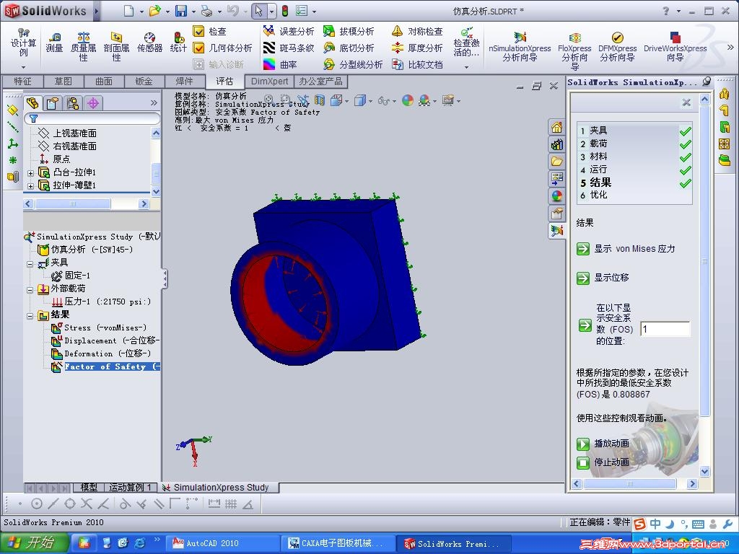739x554 pixels.
Task: Open the Windows 开始 Start button
Action: coord(35,542)
